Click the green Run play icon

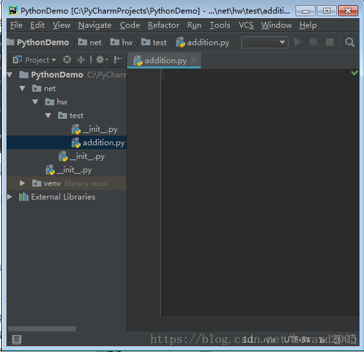[298, 42]
